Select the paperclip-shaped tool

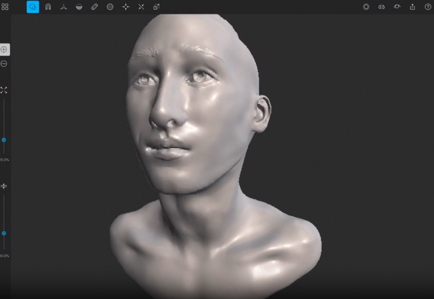95,7
